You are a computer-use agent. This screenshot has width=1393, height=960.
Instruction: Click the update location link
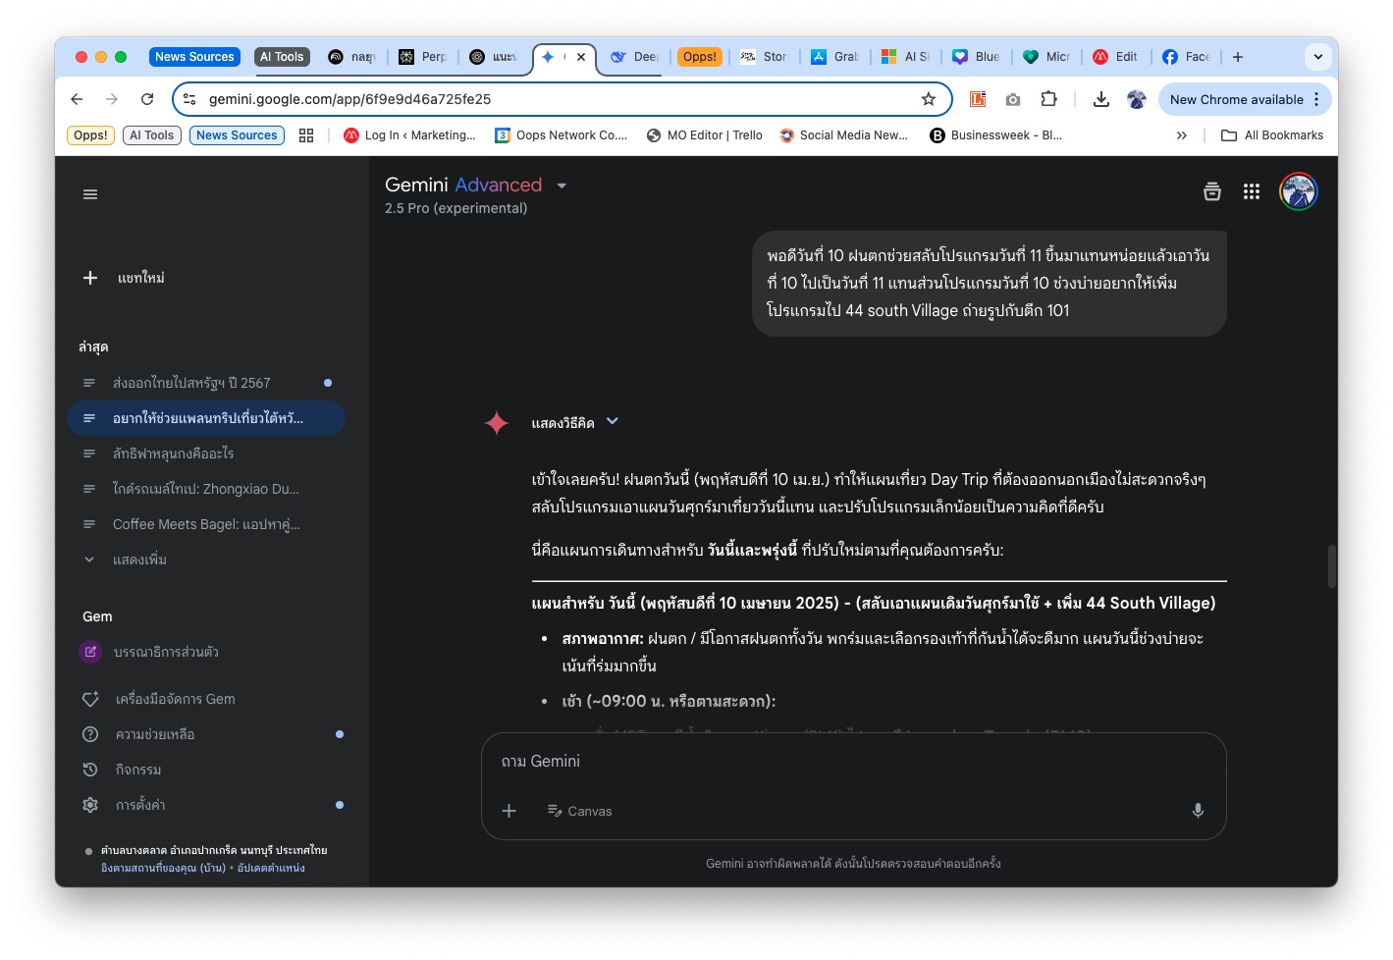point(271,868)
